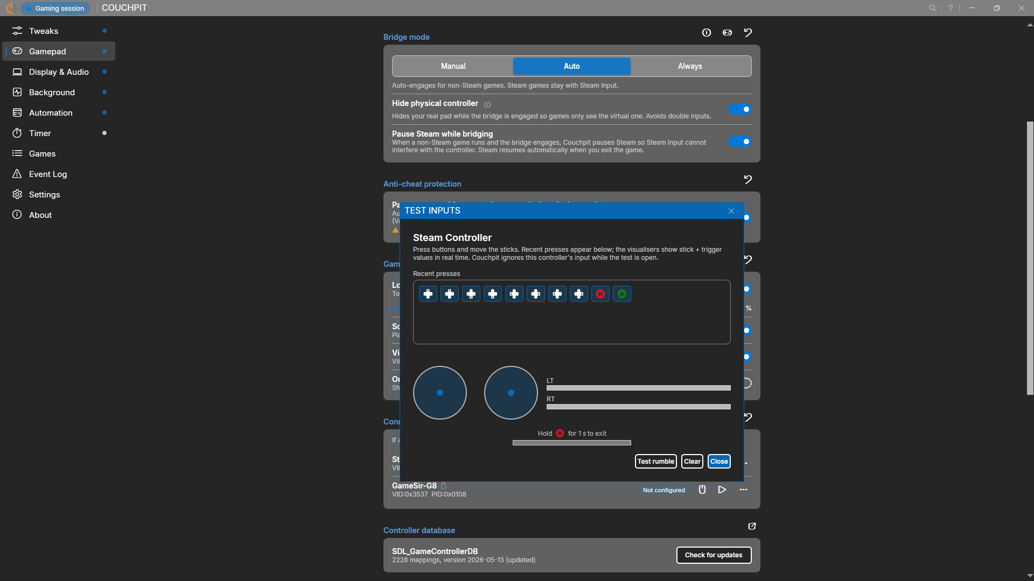Viewport: 1034px width, 581px height.
Task: Click the mouse icon in GameSir-G8 row
Action: 702,490
